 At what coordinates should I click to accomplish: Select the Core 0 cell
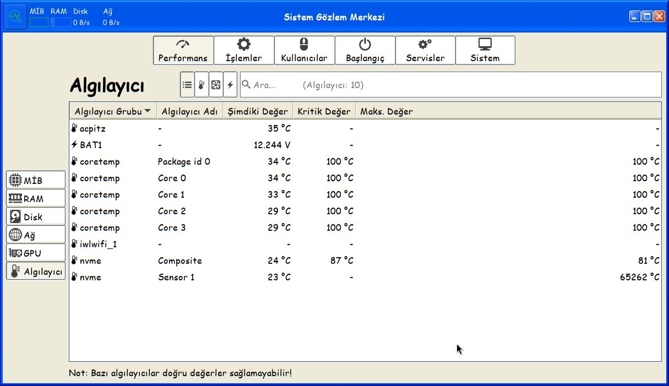(172, 178)
